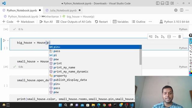Viewport: 192px width, 108px height.
Task: Split editor right icon
Action: 181,10
